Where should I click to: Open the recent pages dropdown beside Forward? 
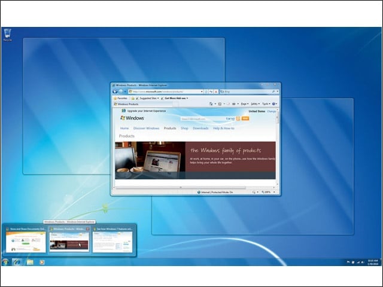125,91
